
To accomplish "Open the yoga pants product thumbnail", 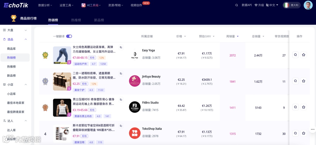I will click(x=62, y=55).
